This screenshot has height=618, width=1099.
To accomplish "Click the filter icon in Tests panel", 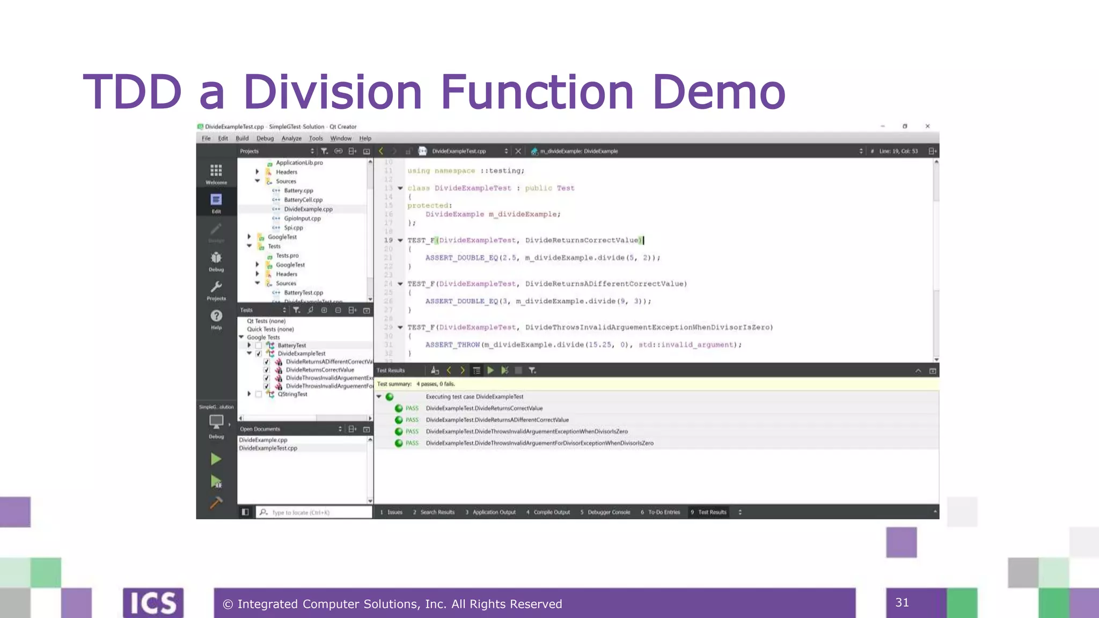I will click(x=296, y=310).
